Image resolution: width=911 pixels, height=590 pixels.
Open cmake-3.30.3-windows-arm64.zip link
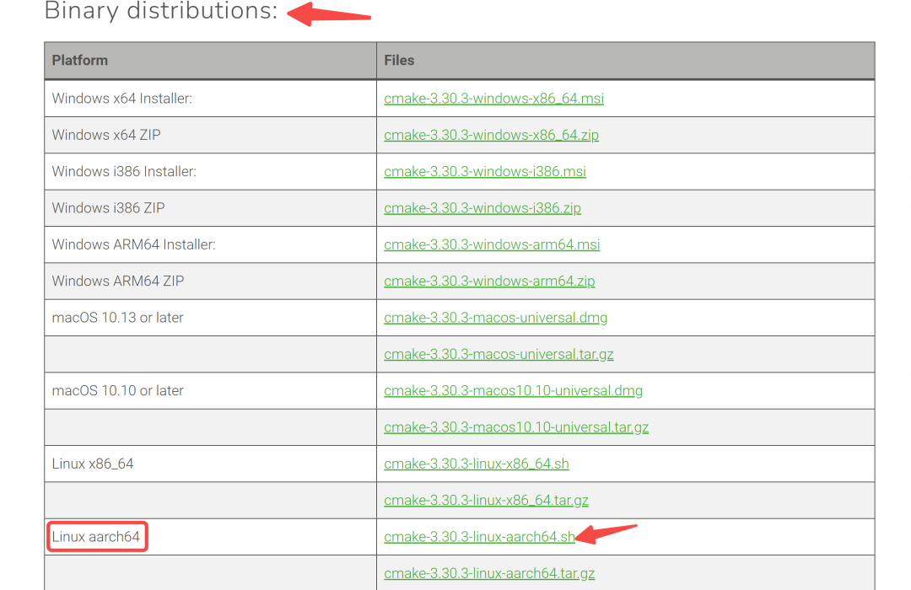pyautogui.click(x=489, y=282)
